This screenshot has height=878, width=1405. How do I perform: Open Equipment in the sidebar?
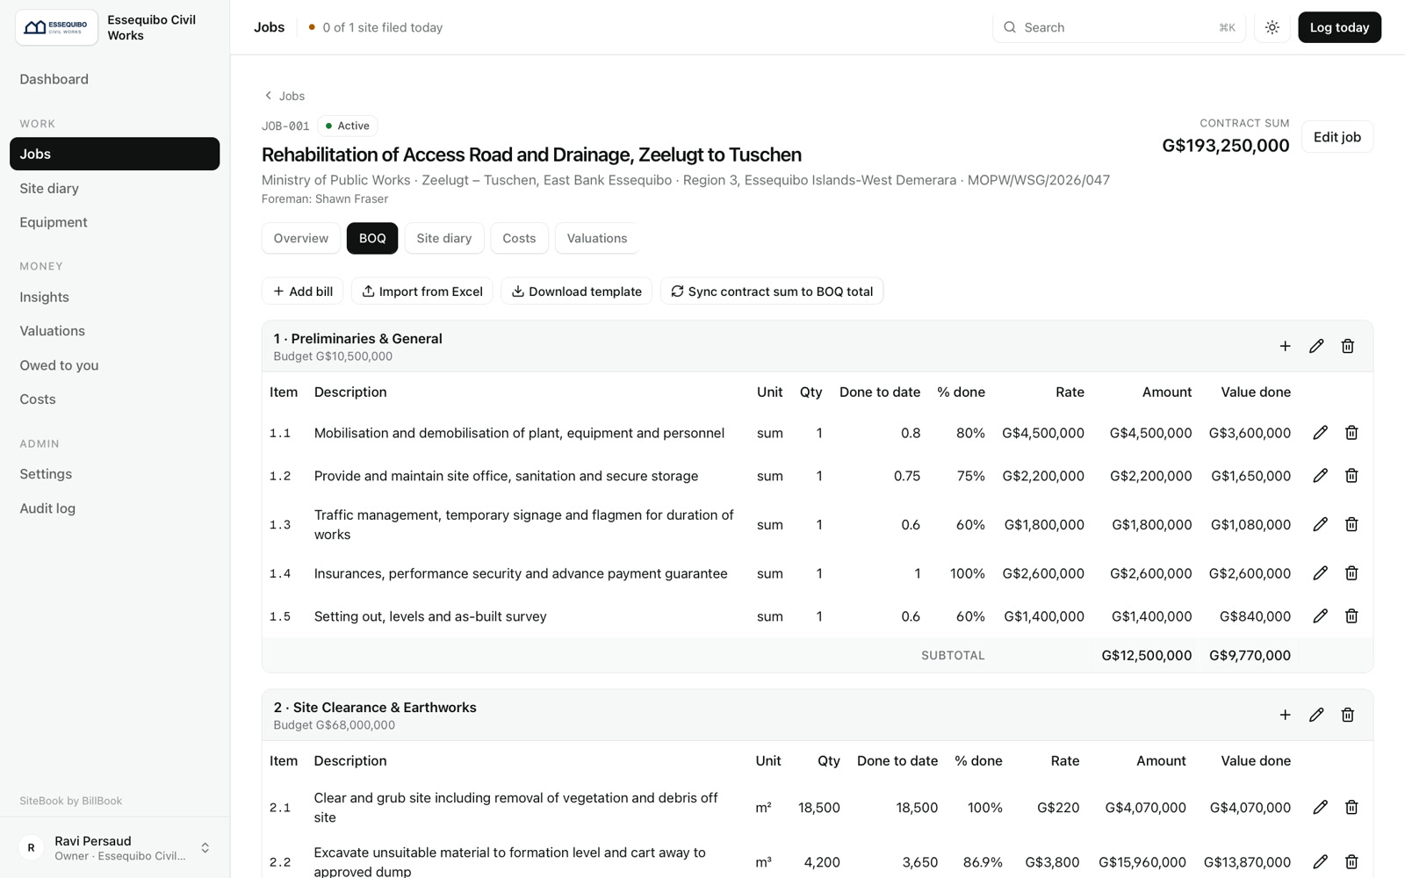coord(115,222)
